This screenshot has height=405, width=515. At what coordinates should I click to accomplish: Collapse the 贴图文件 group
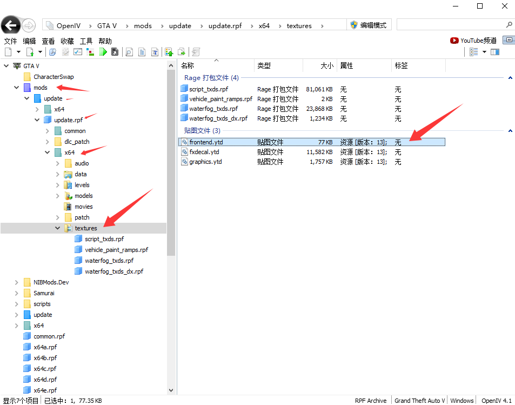coord(510,131)
